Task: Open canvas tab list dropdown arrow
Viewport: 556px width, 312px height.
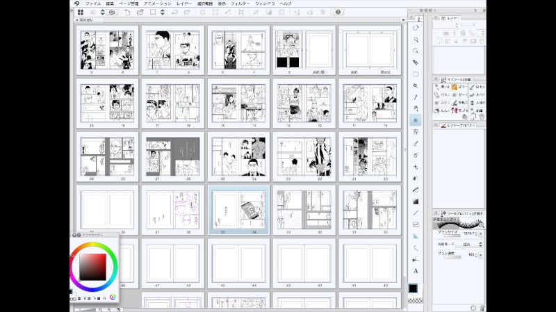Action: 403,20
